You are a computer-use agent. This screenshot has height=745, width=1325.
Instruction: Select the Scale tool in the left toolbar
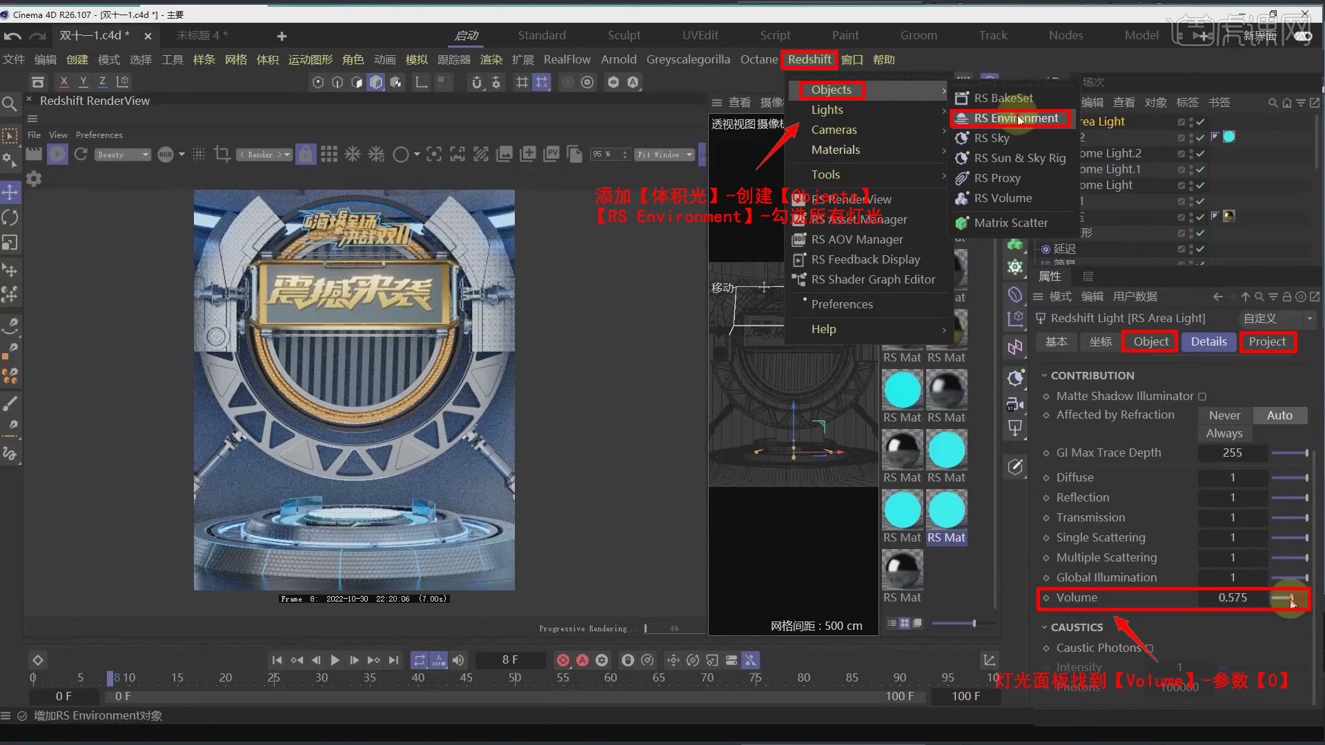[10, 243]
